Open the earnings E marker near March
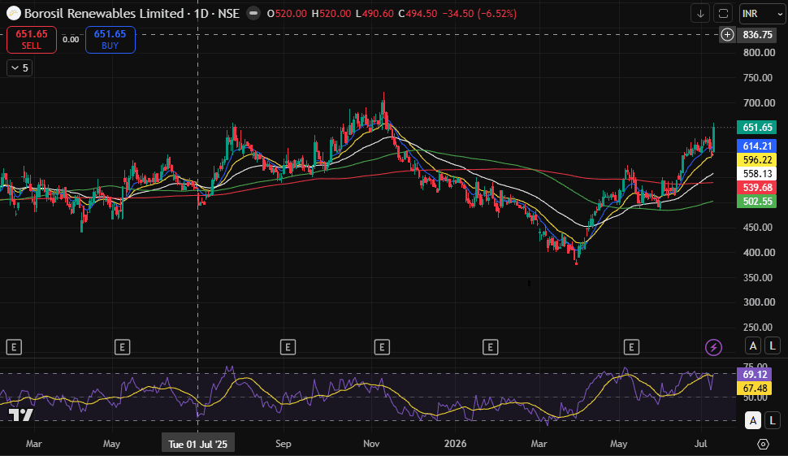This screenshot has height=456, width=788. pyautogui.click(x=14, y=347)
